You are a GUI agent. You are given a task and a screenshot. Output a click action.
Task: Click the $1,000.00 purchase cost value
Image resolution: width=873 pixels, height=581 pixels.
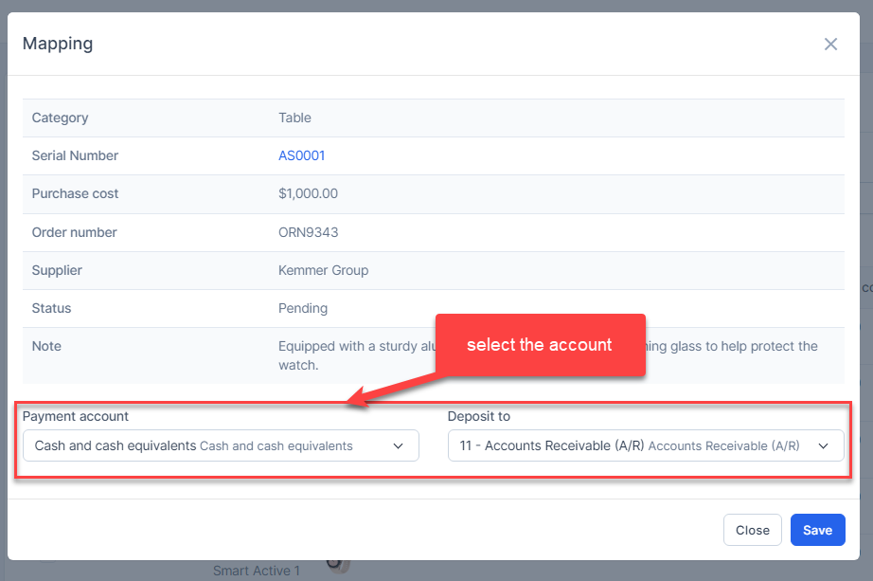point(308,193)
